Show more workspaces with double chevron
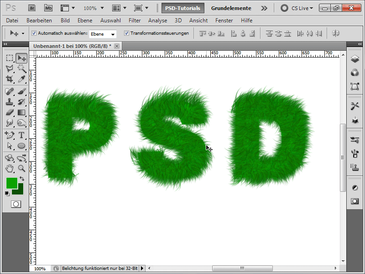 click(264, 8)
